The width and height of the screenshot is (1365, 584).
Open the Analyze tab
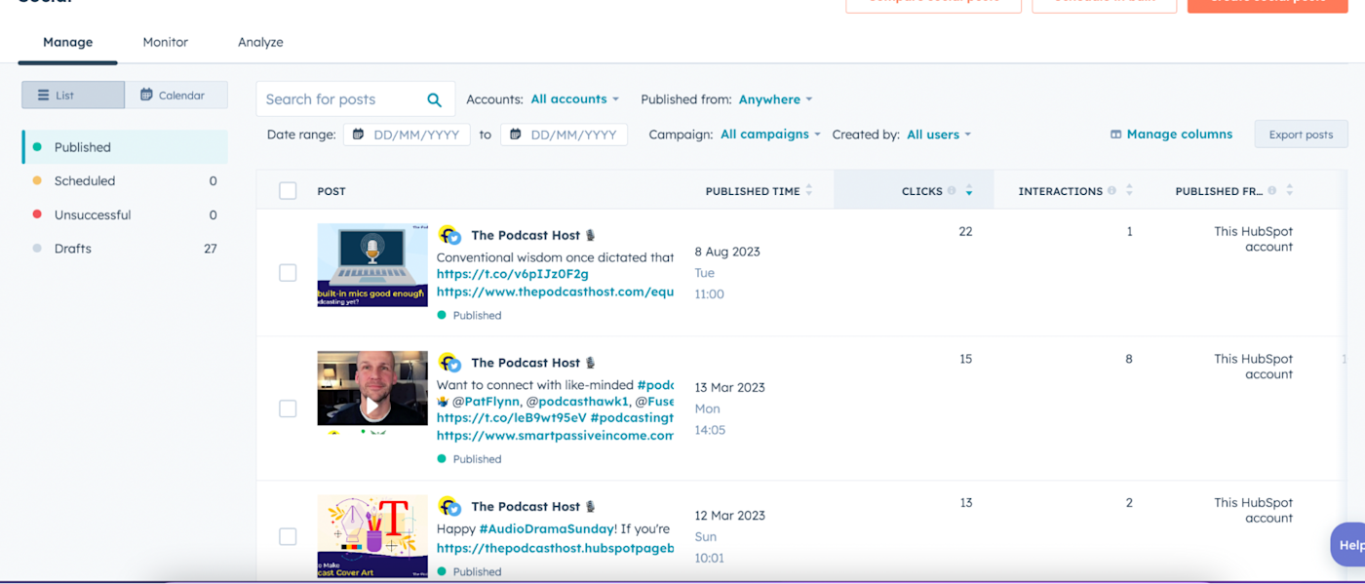pos(260,42)
